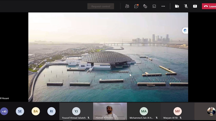Click the share content icon

point(195,6)
